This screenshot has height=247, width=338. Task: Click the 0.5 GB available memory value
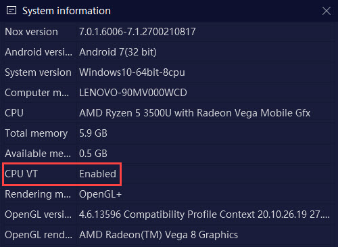click(93, 154)
